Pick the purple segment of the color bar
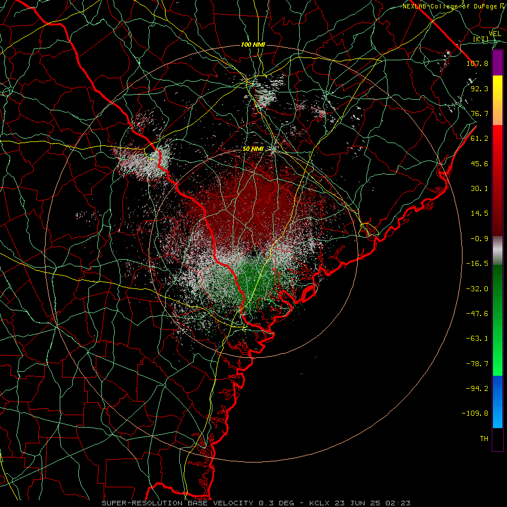The width and height of the screenshot is (507, 507). coord(497,63)
